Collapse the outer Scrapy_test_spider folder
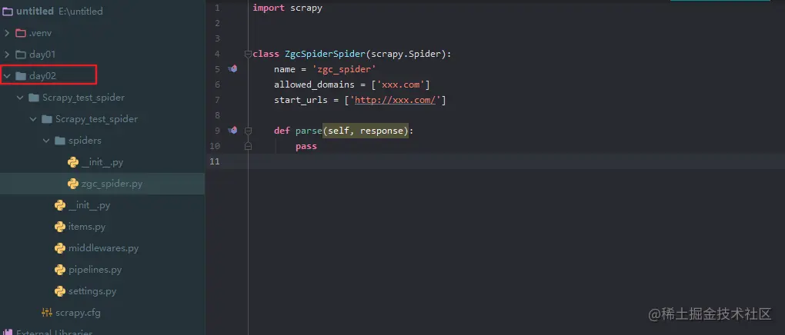Image resolution: width=785 pixels, height=335 pixels. tap(20, 98)
